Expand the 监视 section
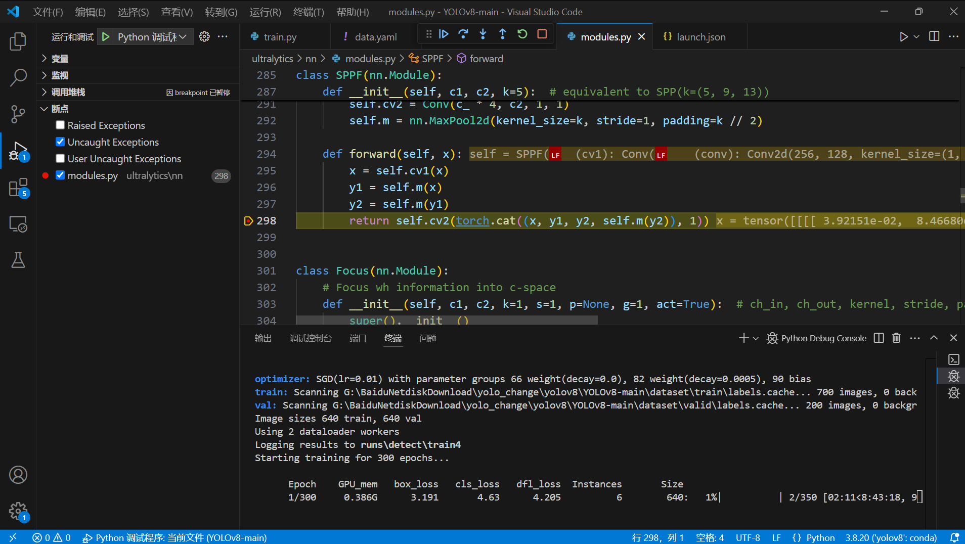 (138, 75)
